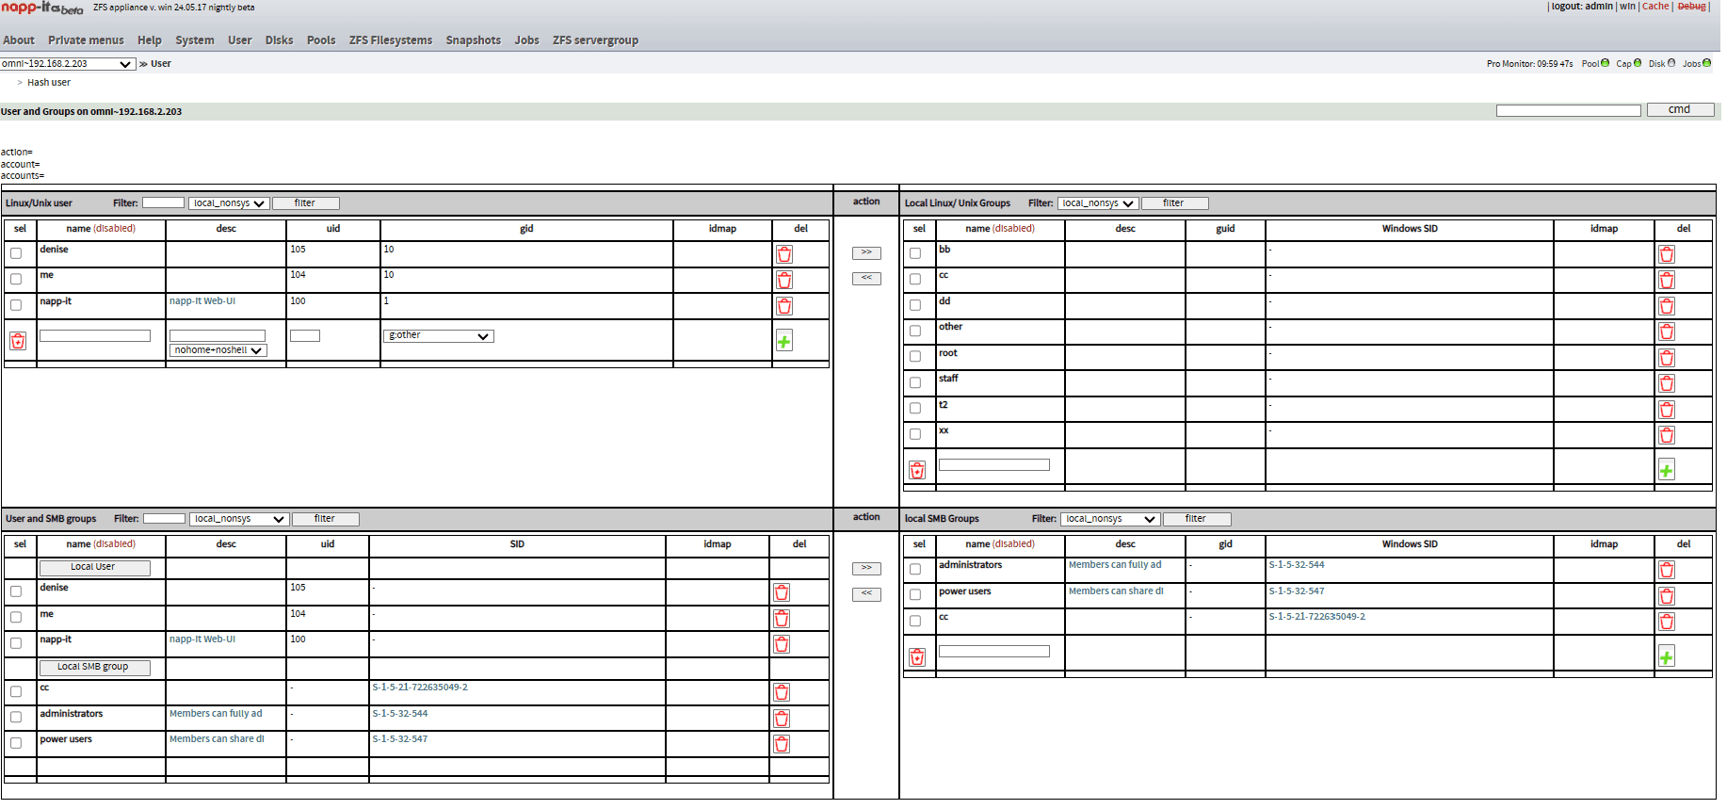
Task: Click Jobs monitor status light
Action: coord(1706,63)
